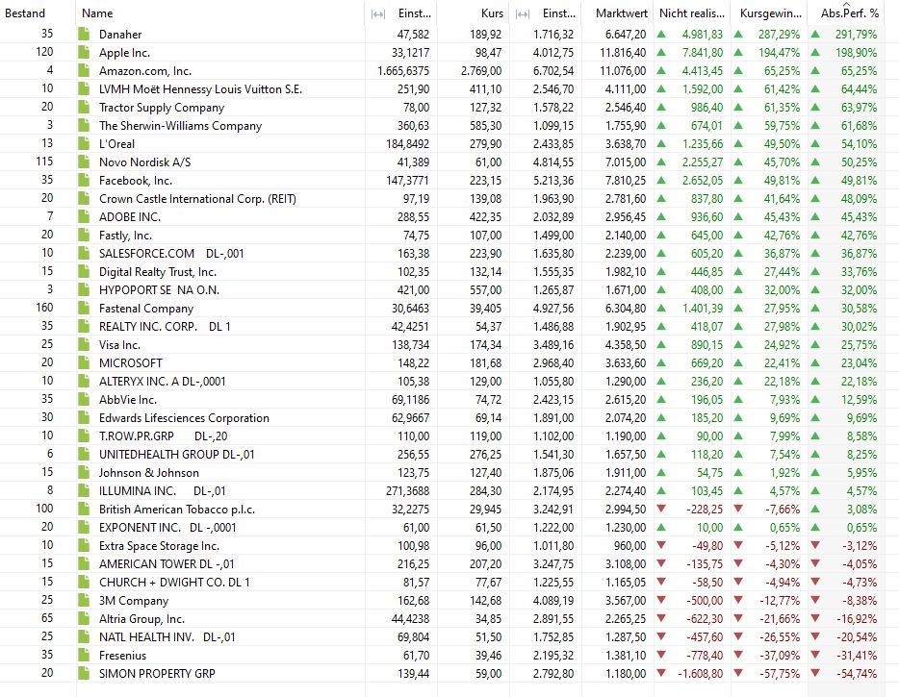Select the performance value 291,79%

coord(856,35)
